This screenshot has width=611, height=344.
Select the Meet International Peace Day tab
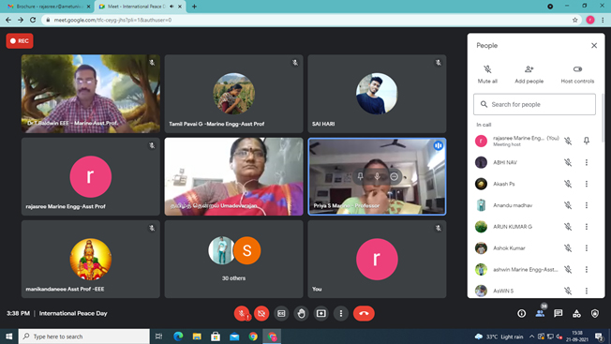pyautogui.click(x=141, y=7)
